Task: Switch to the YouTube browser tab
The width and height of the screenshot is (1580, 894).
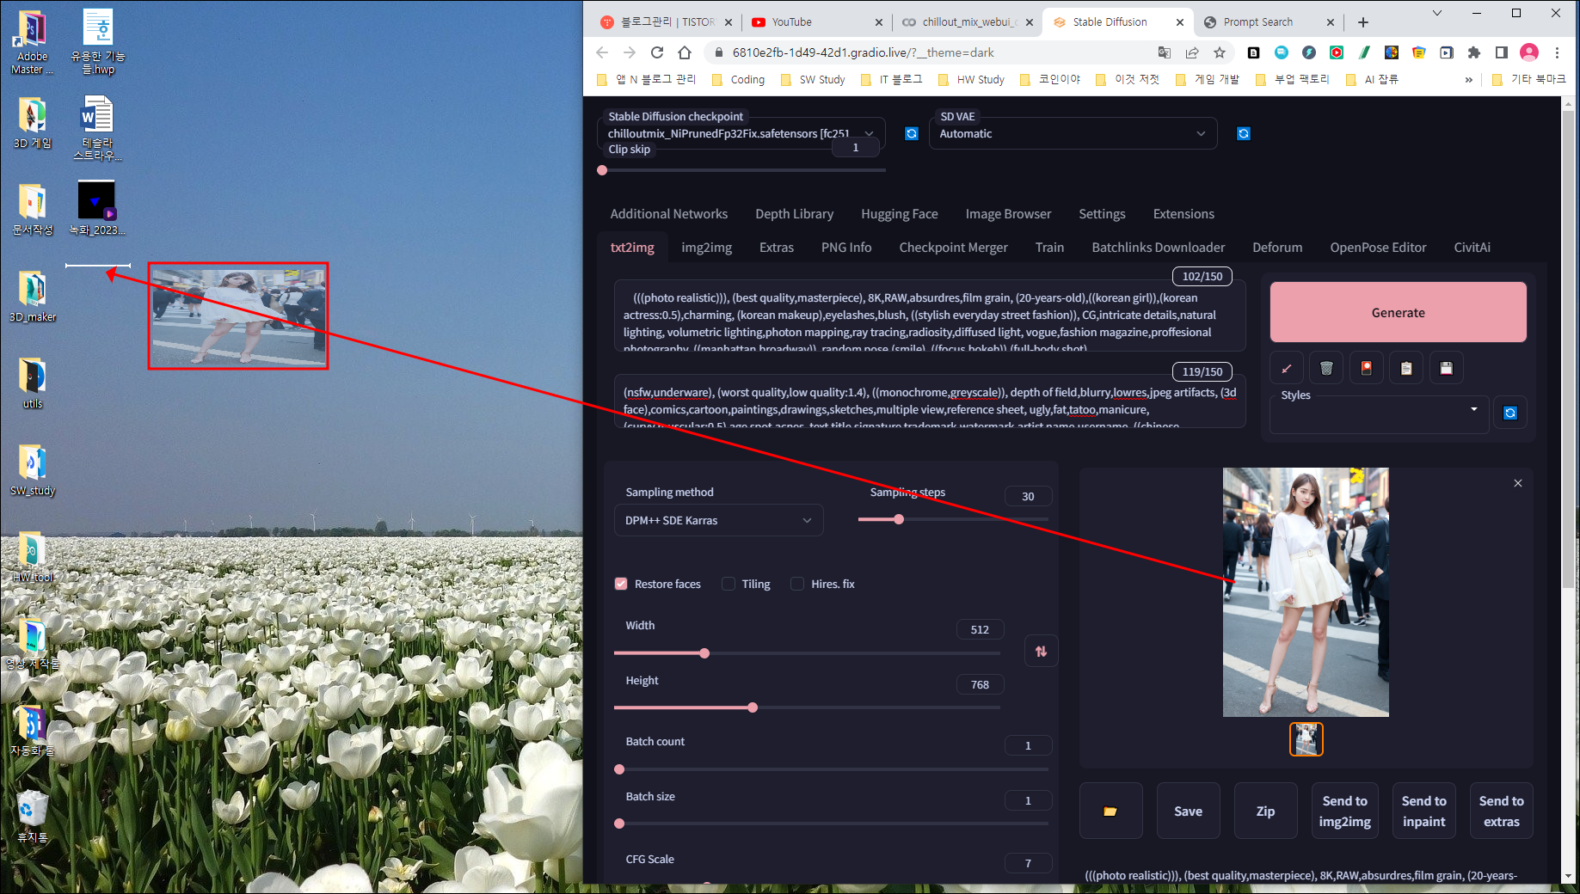Action: point(814,22)
